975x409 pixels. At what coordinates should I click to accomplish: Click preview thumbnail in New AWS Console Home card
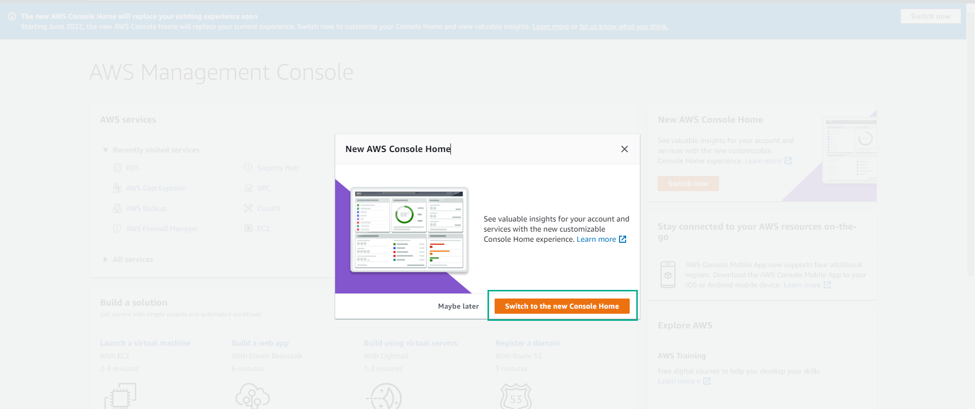pos(850,150)
